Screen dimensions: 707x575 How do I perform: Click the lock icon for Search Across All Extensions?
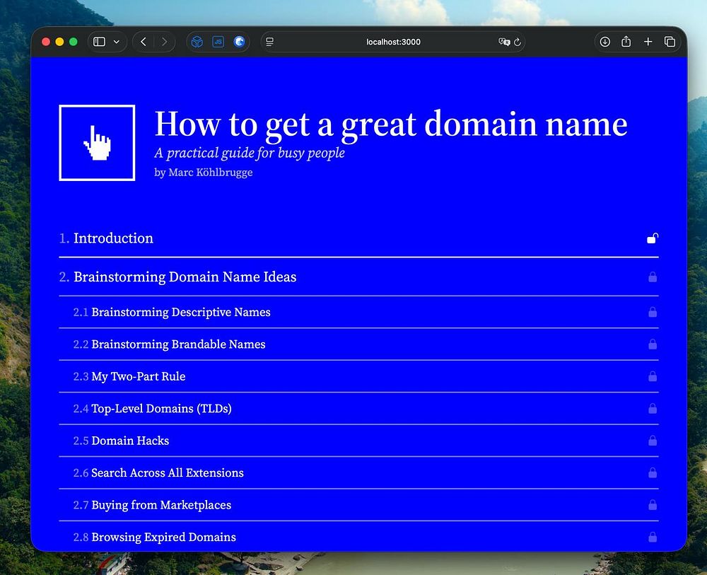coord(653,472)
